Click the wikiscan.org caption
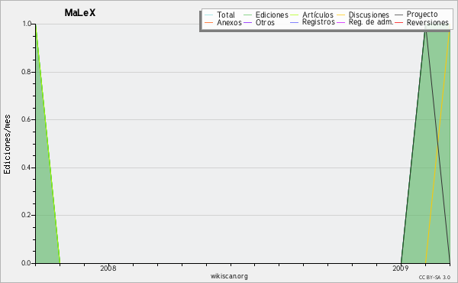Image resolution: width=458 pixels, height=283 pixels. pyautogui.click(x=229, y=276)
